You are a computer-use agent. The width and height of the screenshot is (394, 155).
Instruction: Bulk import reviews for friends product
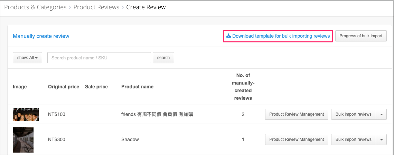pos(353,114)
